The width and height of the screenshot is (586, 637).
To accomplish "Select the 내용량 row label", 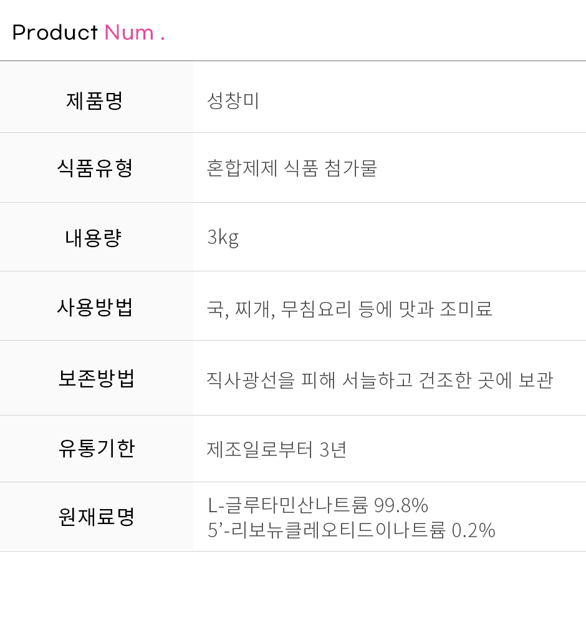I will point(94,237).
